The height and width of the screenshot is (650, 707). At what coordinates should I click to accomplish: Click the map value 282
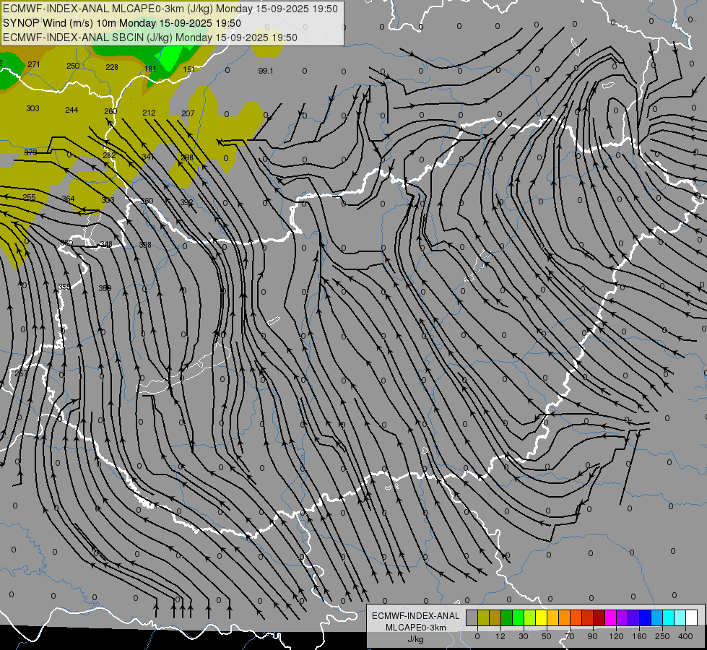[109, 155]
